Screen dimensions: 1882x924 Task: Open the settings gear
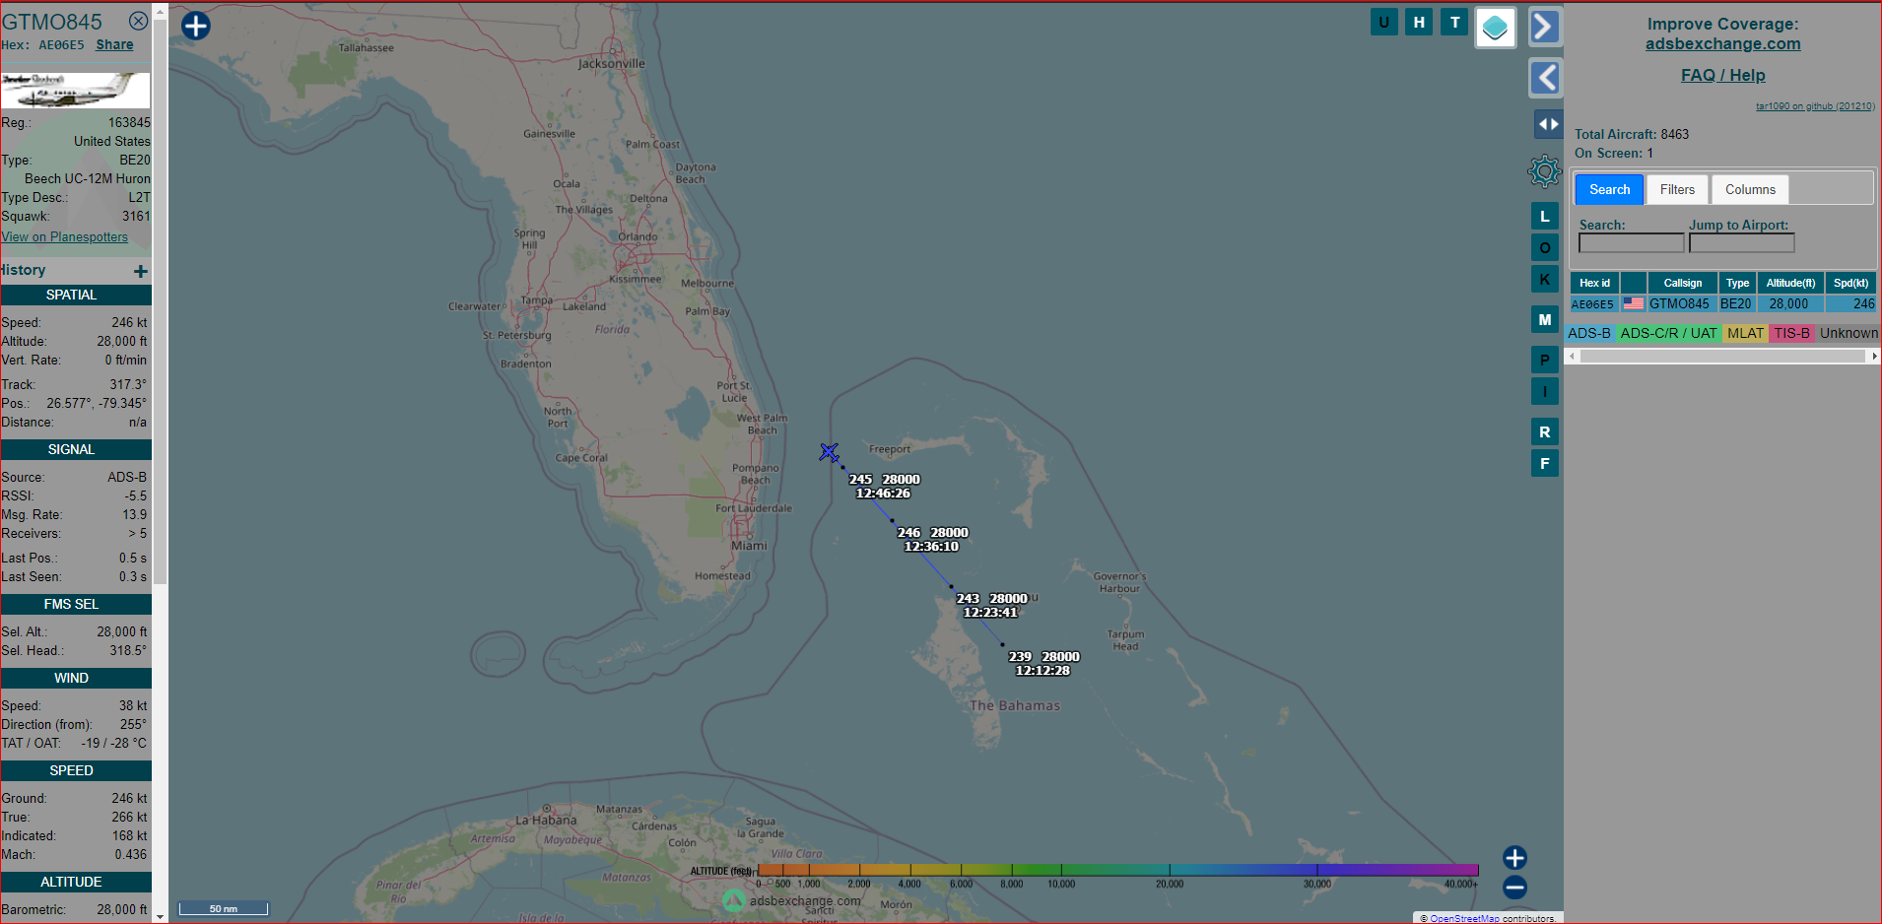click(1545, 172)
